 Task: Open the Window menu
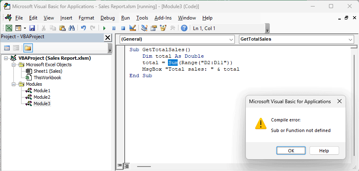coord(187,18)
